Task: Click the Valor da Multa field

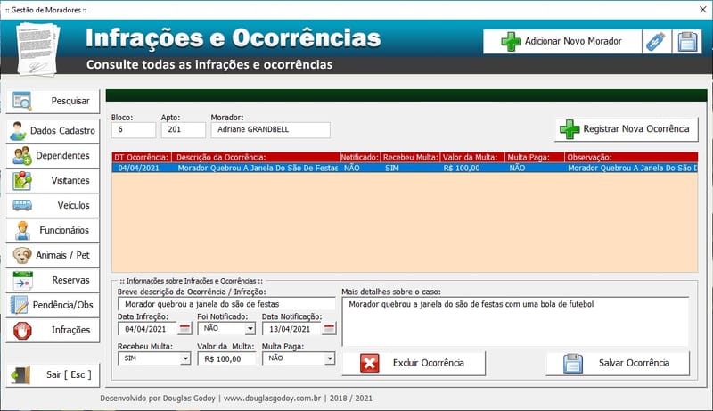Action: tap(225, 358)
